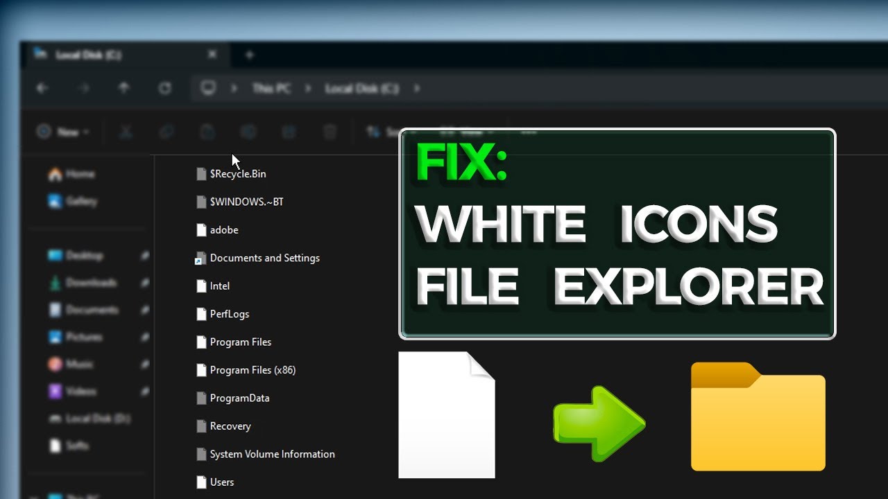Select the adobe folder name

pos(224,229)
